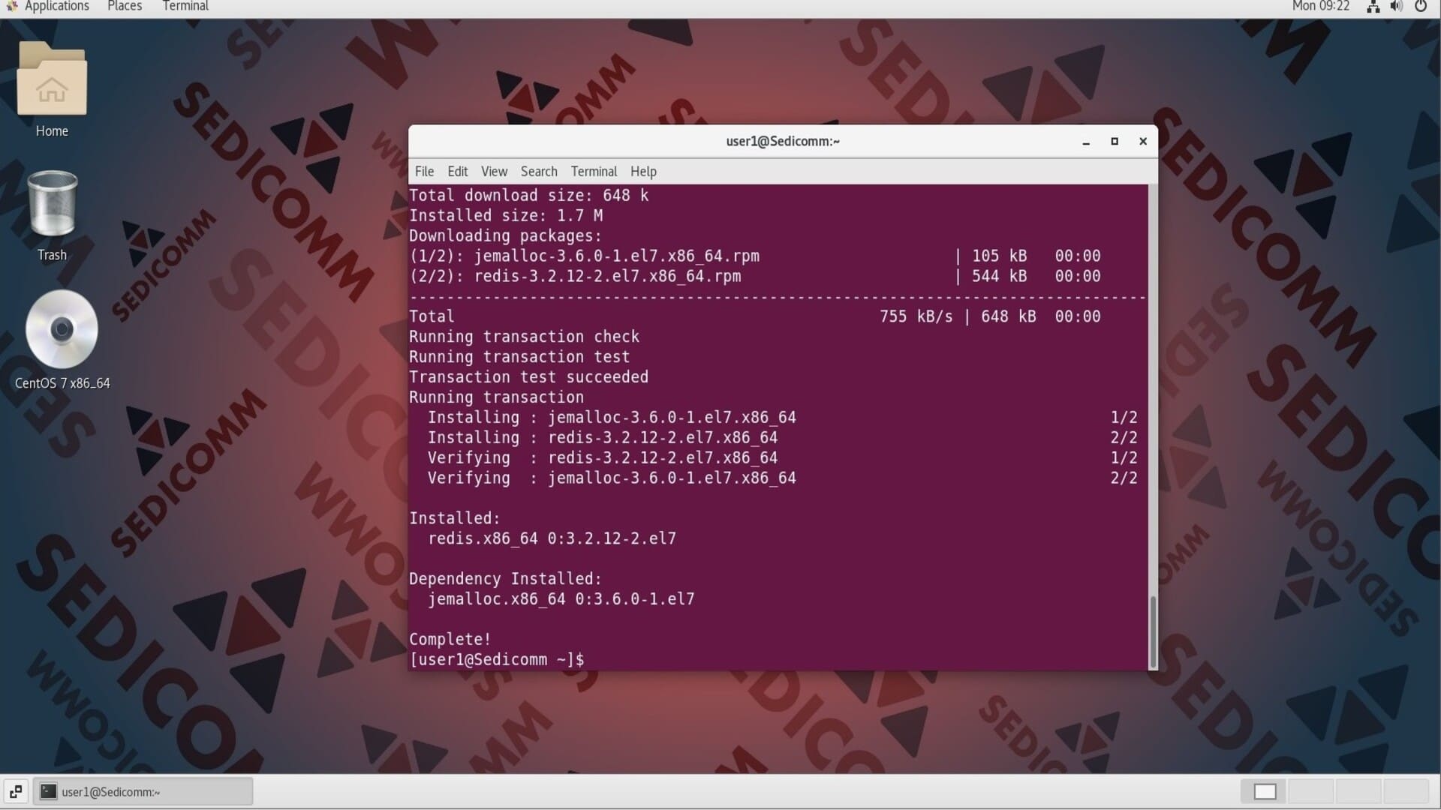Open the Places menu in top bar
This screenshot has height=810, width=1441.
click(x=125, y=7)
